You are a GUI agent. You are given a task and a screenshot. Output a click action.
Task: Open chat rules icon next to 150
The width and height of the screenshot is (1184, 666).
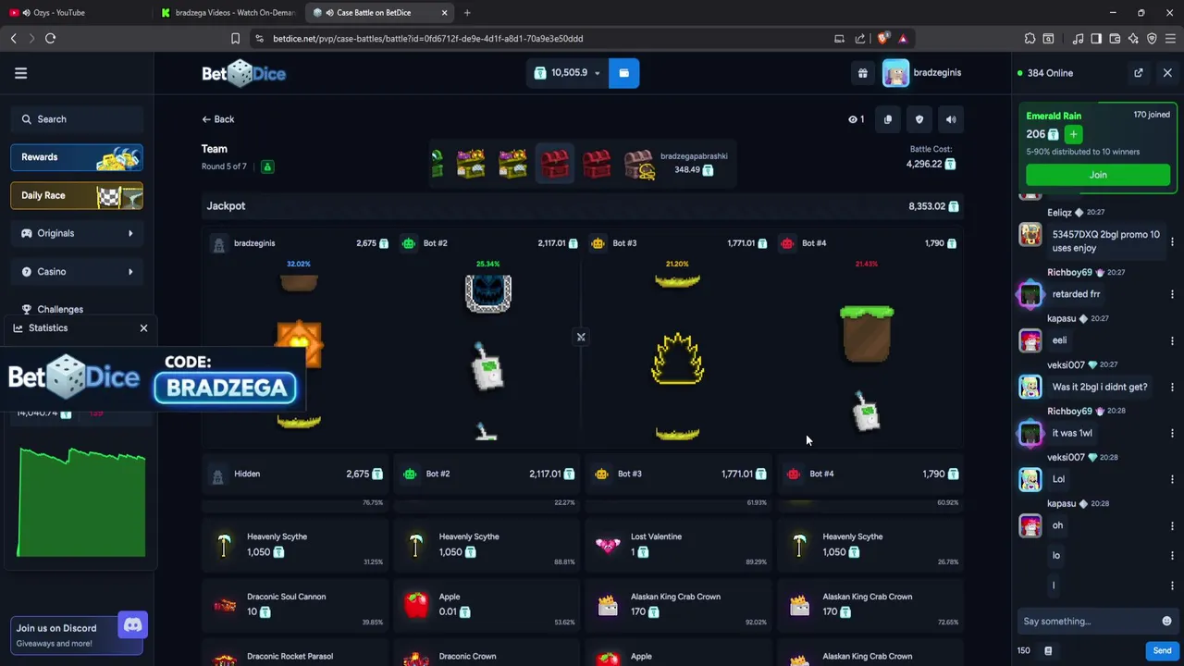click(1048, 651)
